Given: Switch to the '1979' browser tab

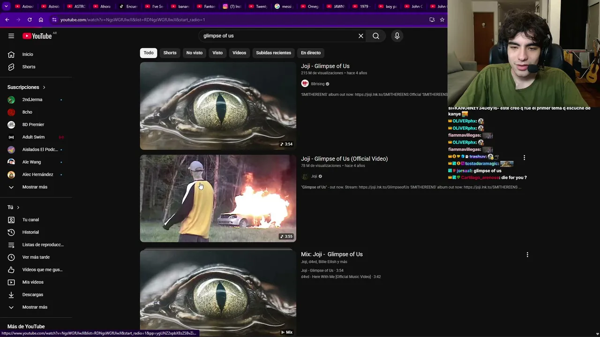Looking at the screenshot, I should tap(361, 7).
